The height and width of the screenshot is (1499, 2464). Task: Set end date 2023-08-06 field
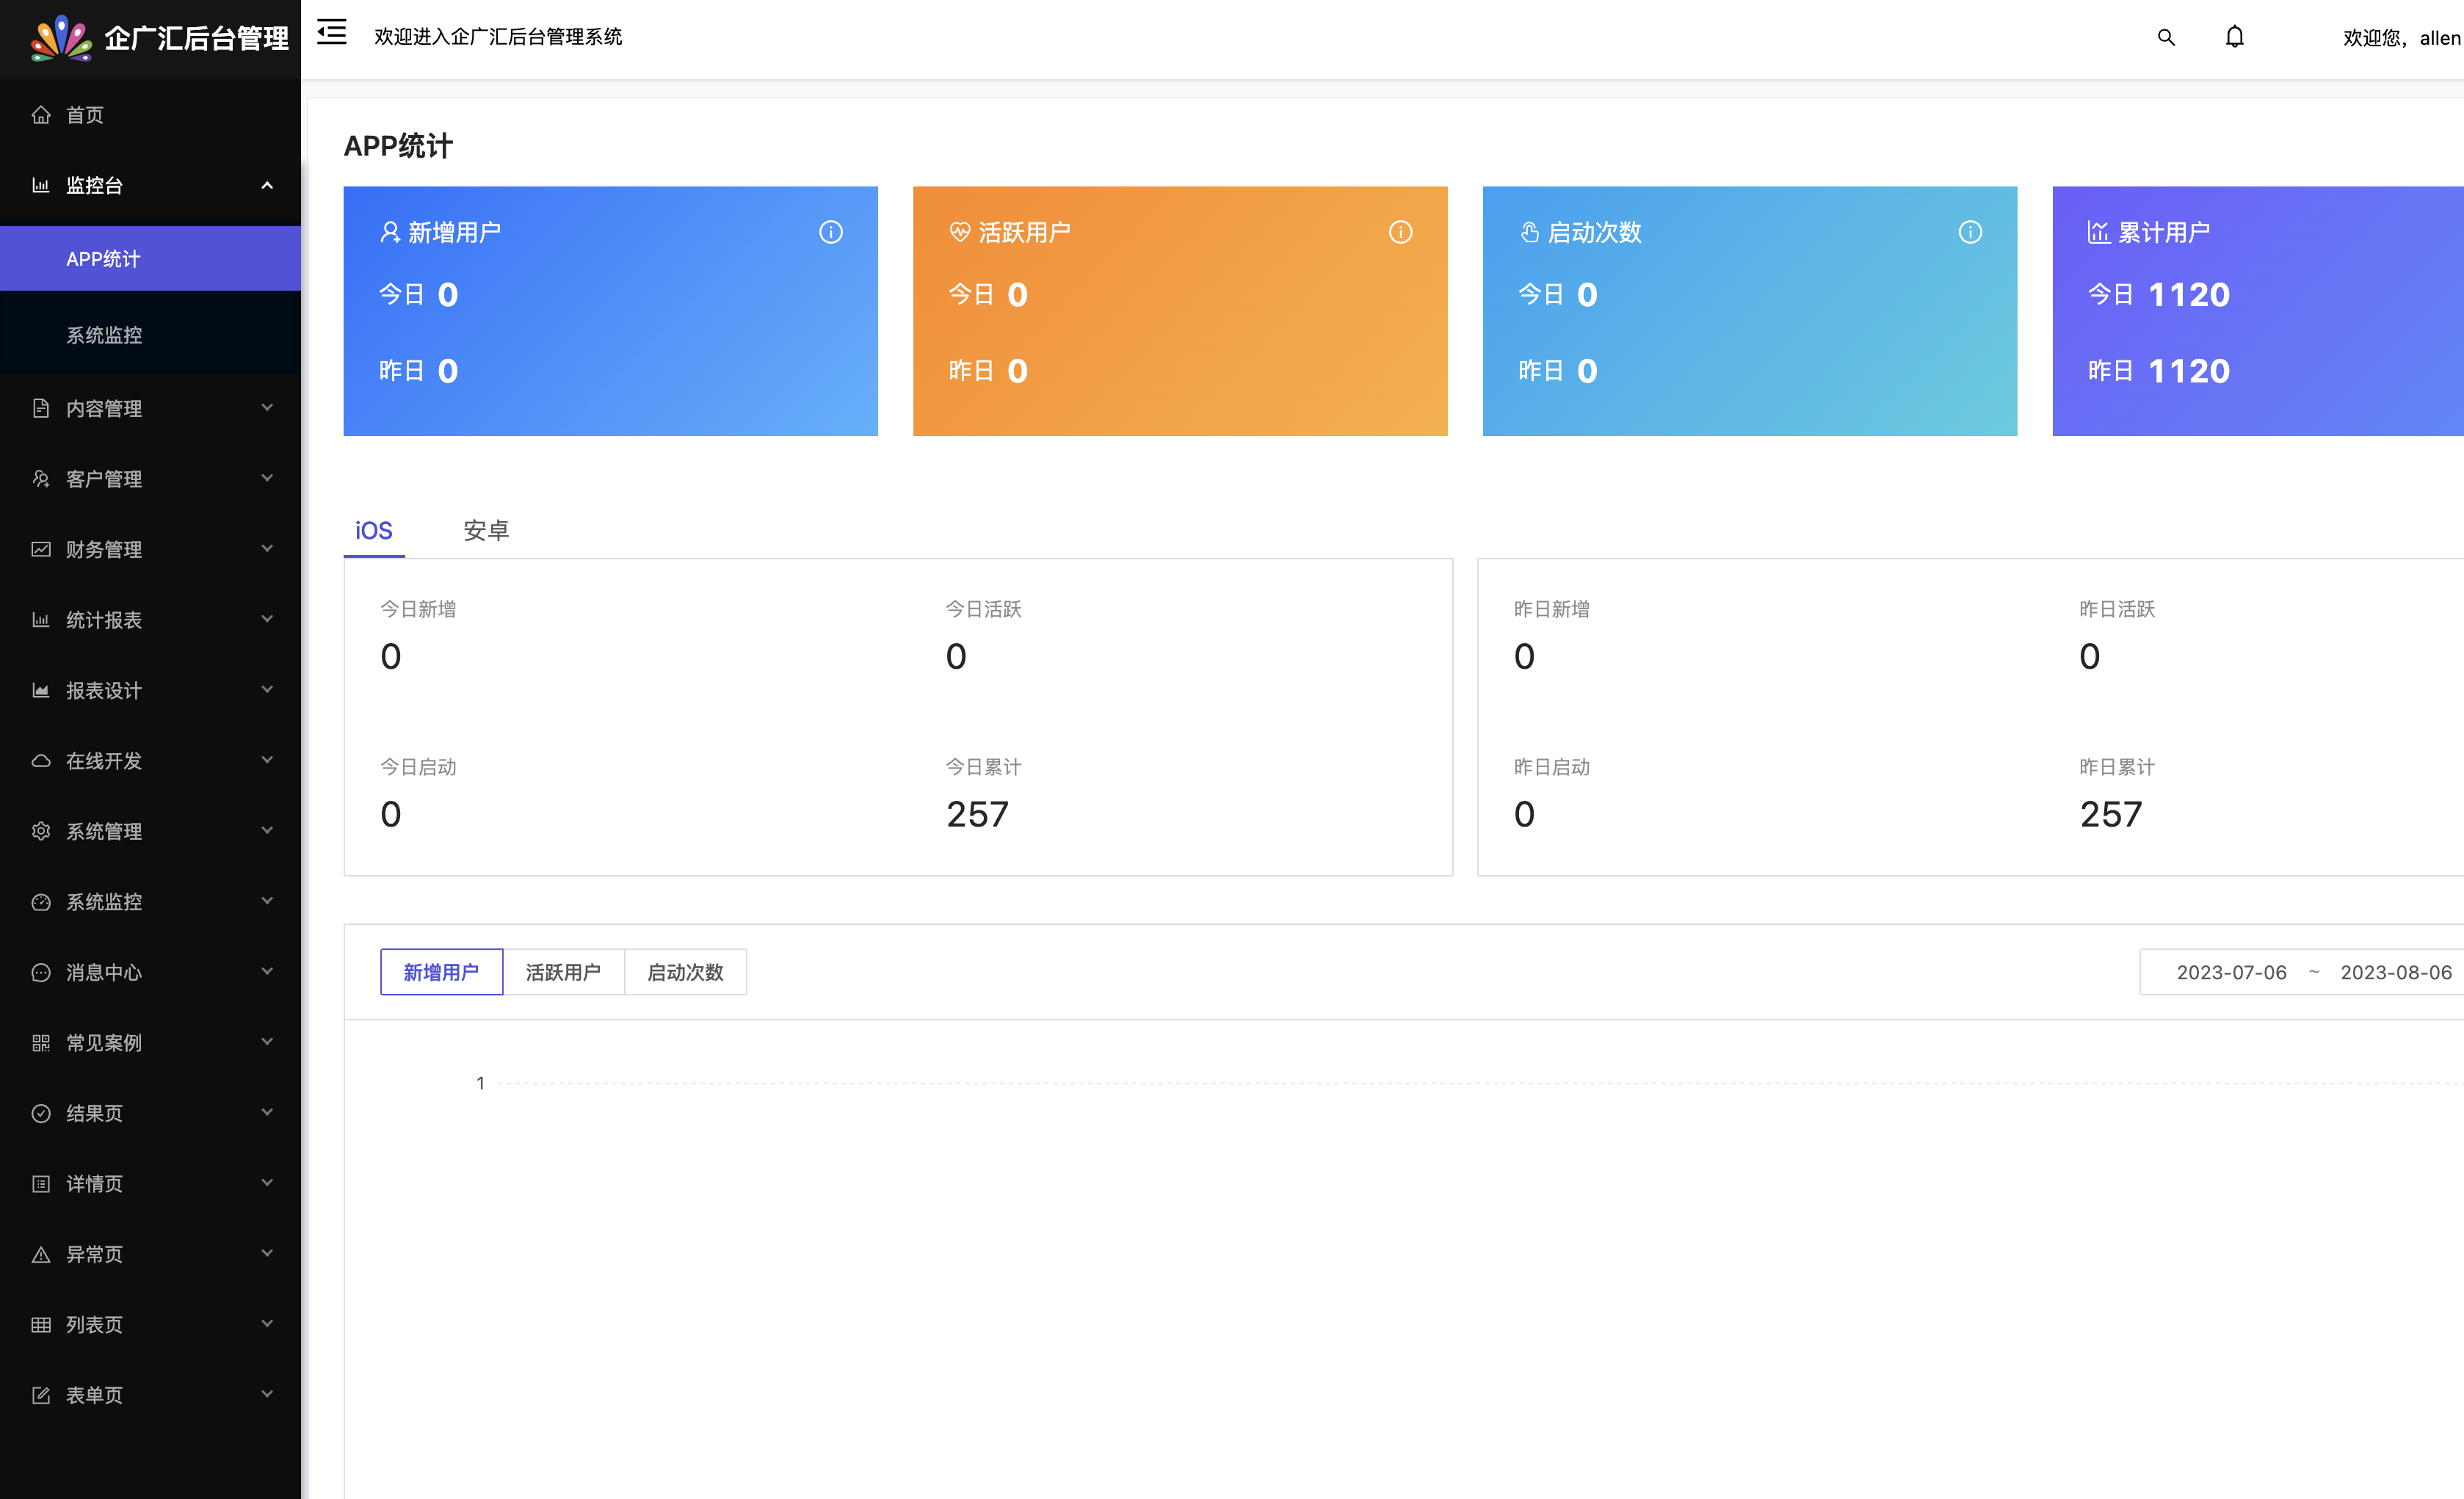[2396, 972]
